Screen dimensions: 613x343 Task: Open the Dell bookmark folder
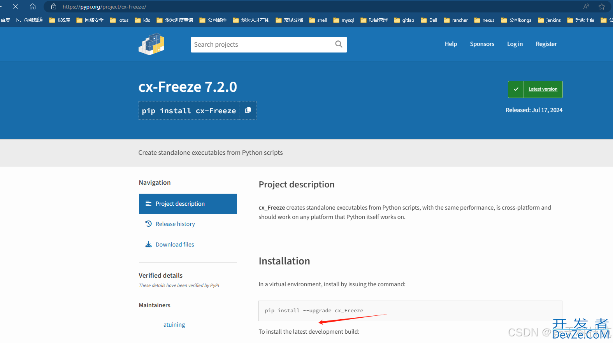point(429,20)
